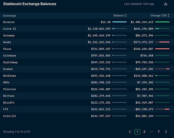Click Huobi 7D change -$173,473,237
The image size is (174, 138).
pos(143,42)
